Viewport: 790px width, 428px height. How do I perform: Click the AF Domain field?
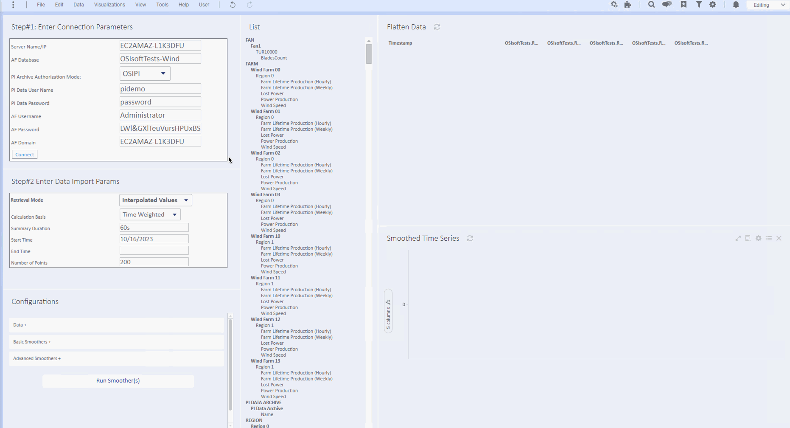pos(160,141)
